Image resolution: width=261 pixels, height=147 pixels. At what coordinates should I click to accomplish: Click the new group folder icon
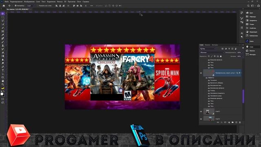pyautogui.click(x=232, y=122)
